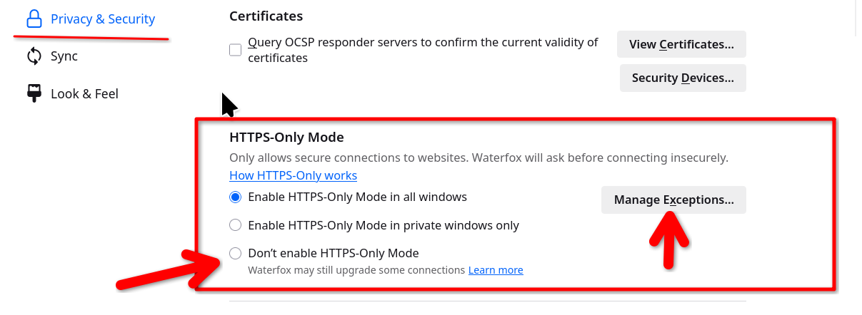The image size is (862, 315).
Task: Click the "Only allows secure connections" description
Action: click(x=478, y=157)
